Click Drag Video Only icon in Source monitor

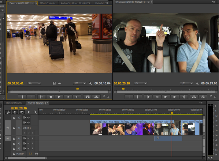tap(54, 83)
